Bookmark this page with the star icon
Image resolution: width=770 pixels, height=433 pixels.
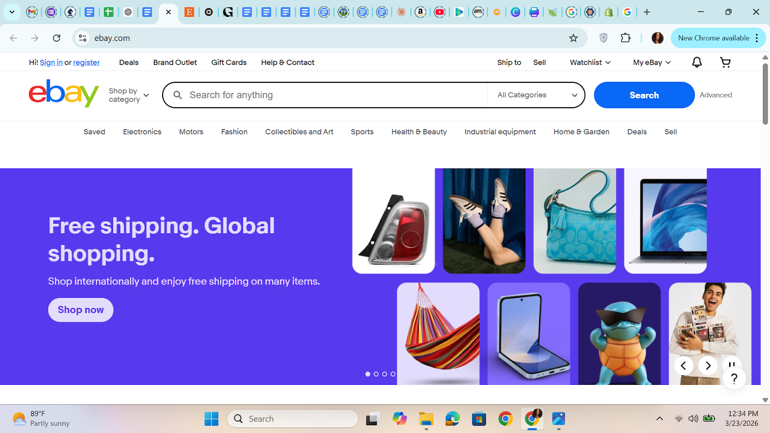tap(573, 38)
